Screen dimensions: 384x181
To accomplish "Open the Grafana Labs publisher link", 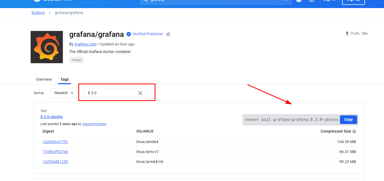I will pos(85,44).
